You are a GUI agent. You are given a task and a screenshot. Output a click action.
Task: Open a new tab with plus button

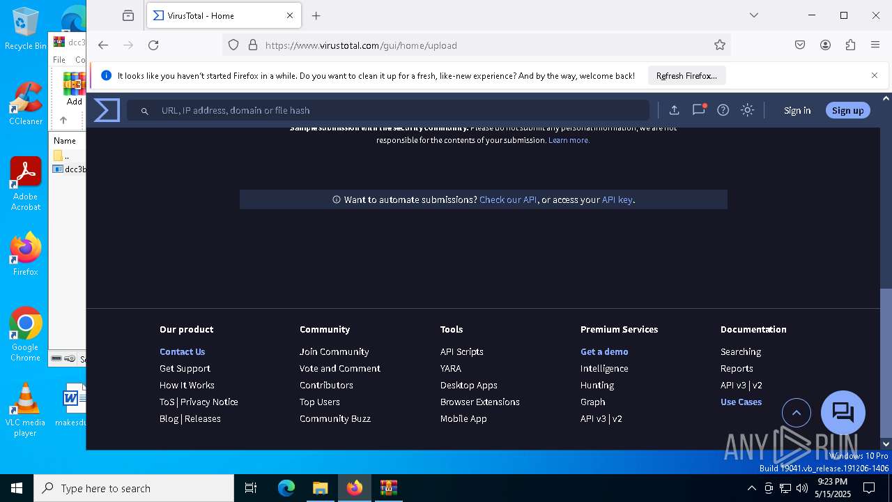316,15
